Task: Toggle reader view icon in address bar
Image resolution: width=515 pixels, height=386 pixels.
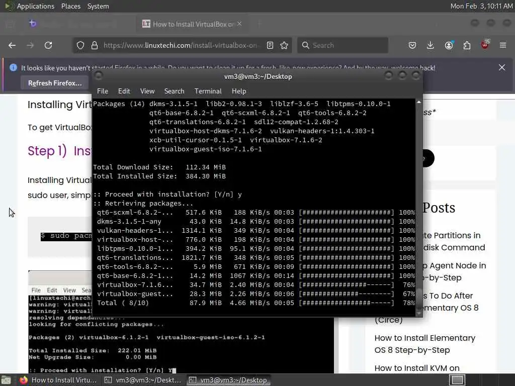Action: 270,45
